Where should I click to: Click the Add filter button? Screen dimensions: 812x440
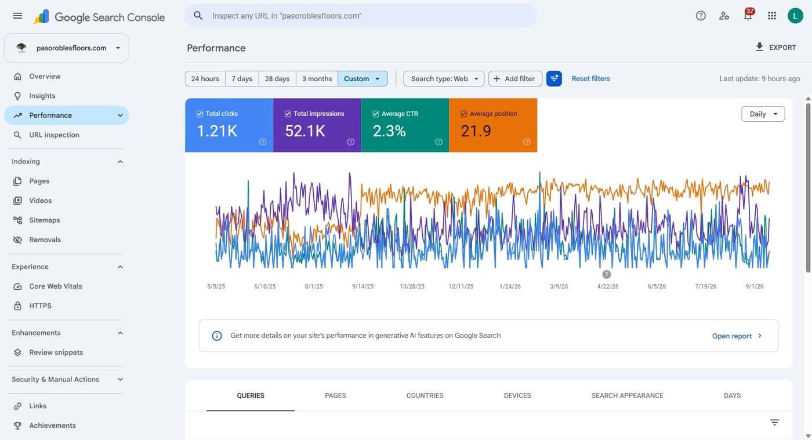pyautogui.click(x=515, y=78)
